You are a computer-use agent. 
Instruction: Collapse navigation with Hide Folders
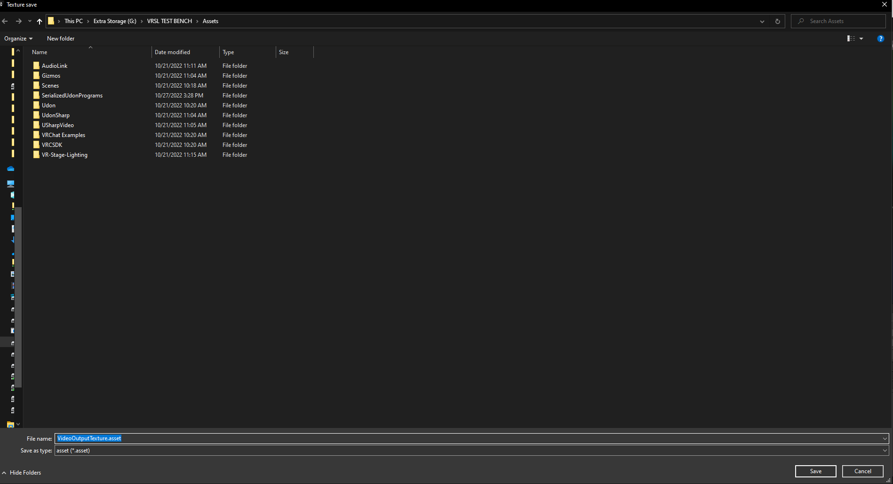pyautogui.click(x=22, y=473)
